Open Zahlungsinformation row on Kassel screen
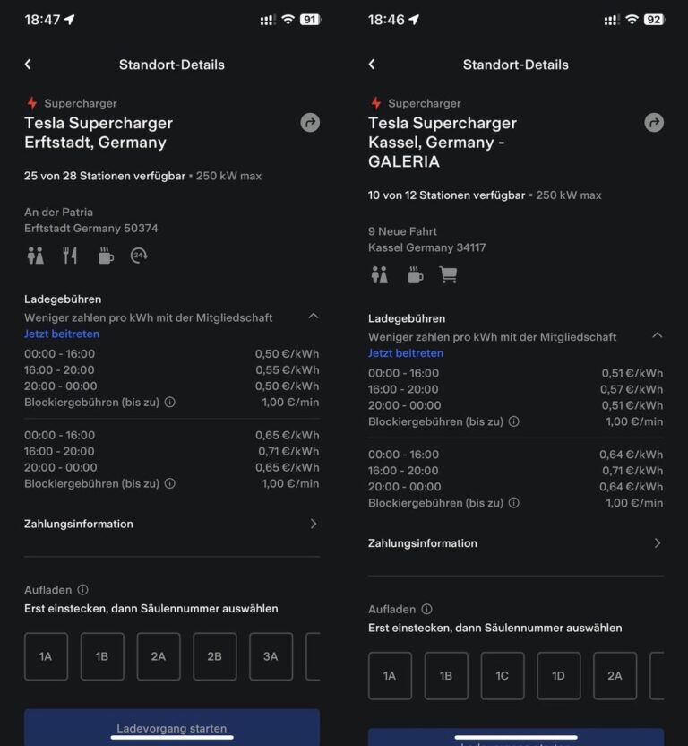This screenshot has width=688, height=746. point(515,543)
